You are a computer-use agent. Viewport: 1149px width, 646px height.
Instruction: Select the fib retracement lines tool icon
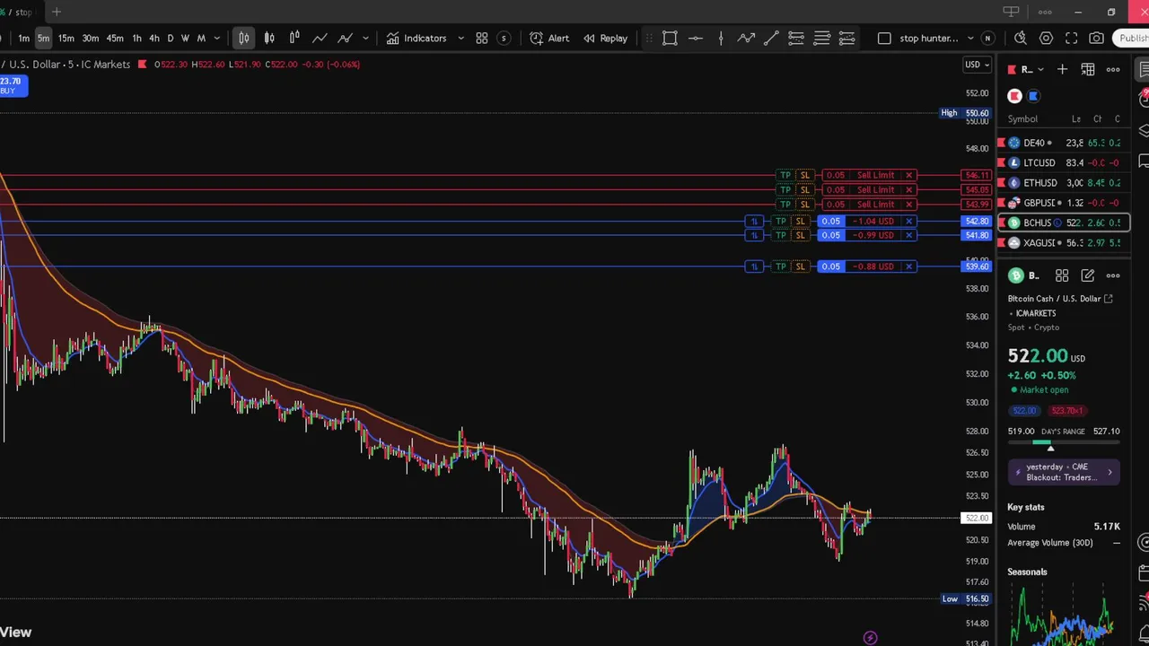821,38
